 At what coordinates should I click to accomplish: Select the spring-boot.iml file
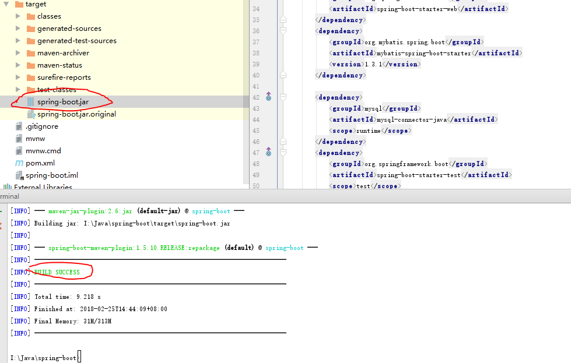52,175
